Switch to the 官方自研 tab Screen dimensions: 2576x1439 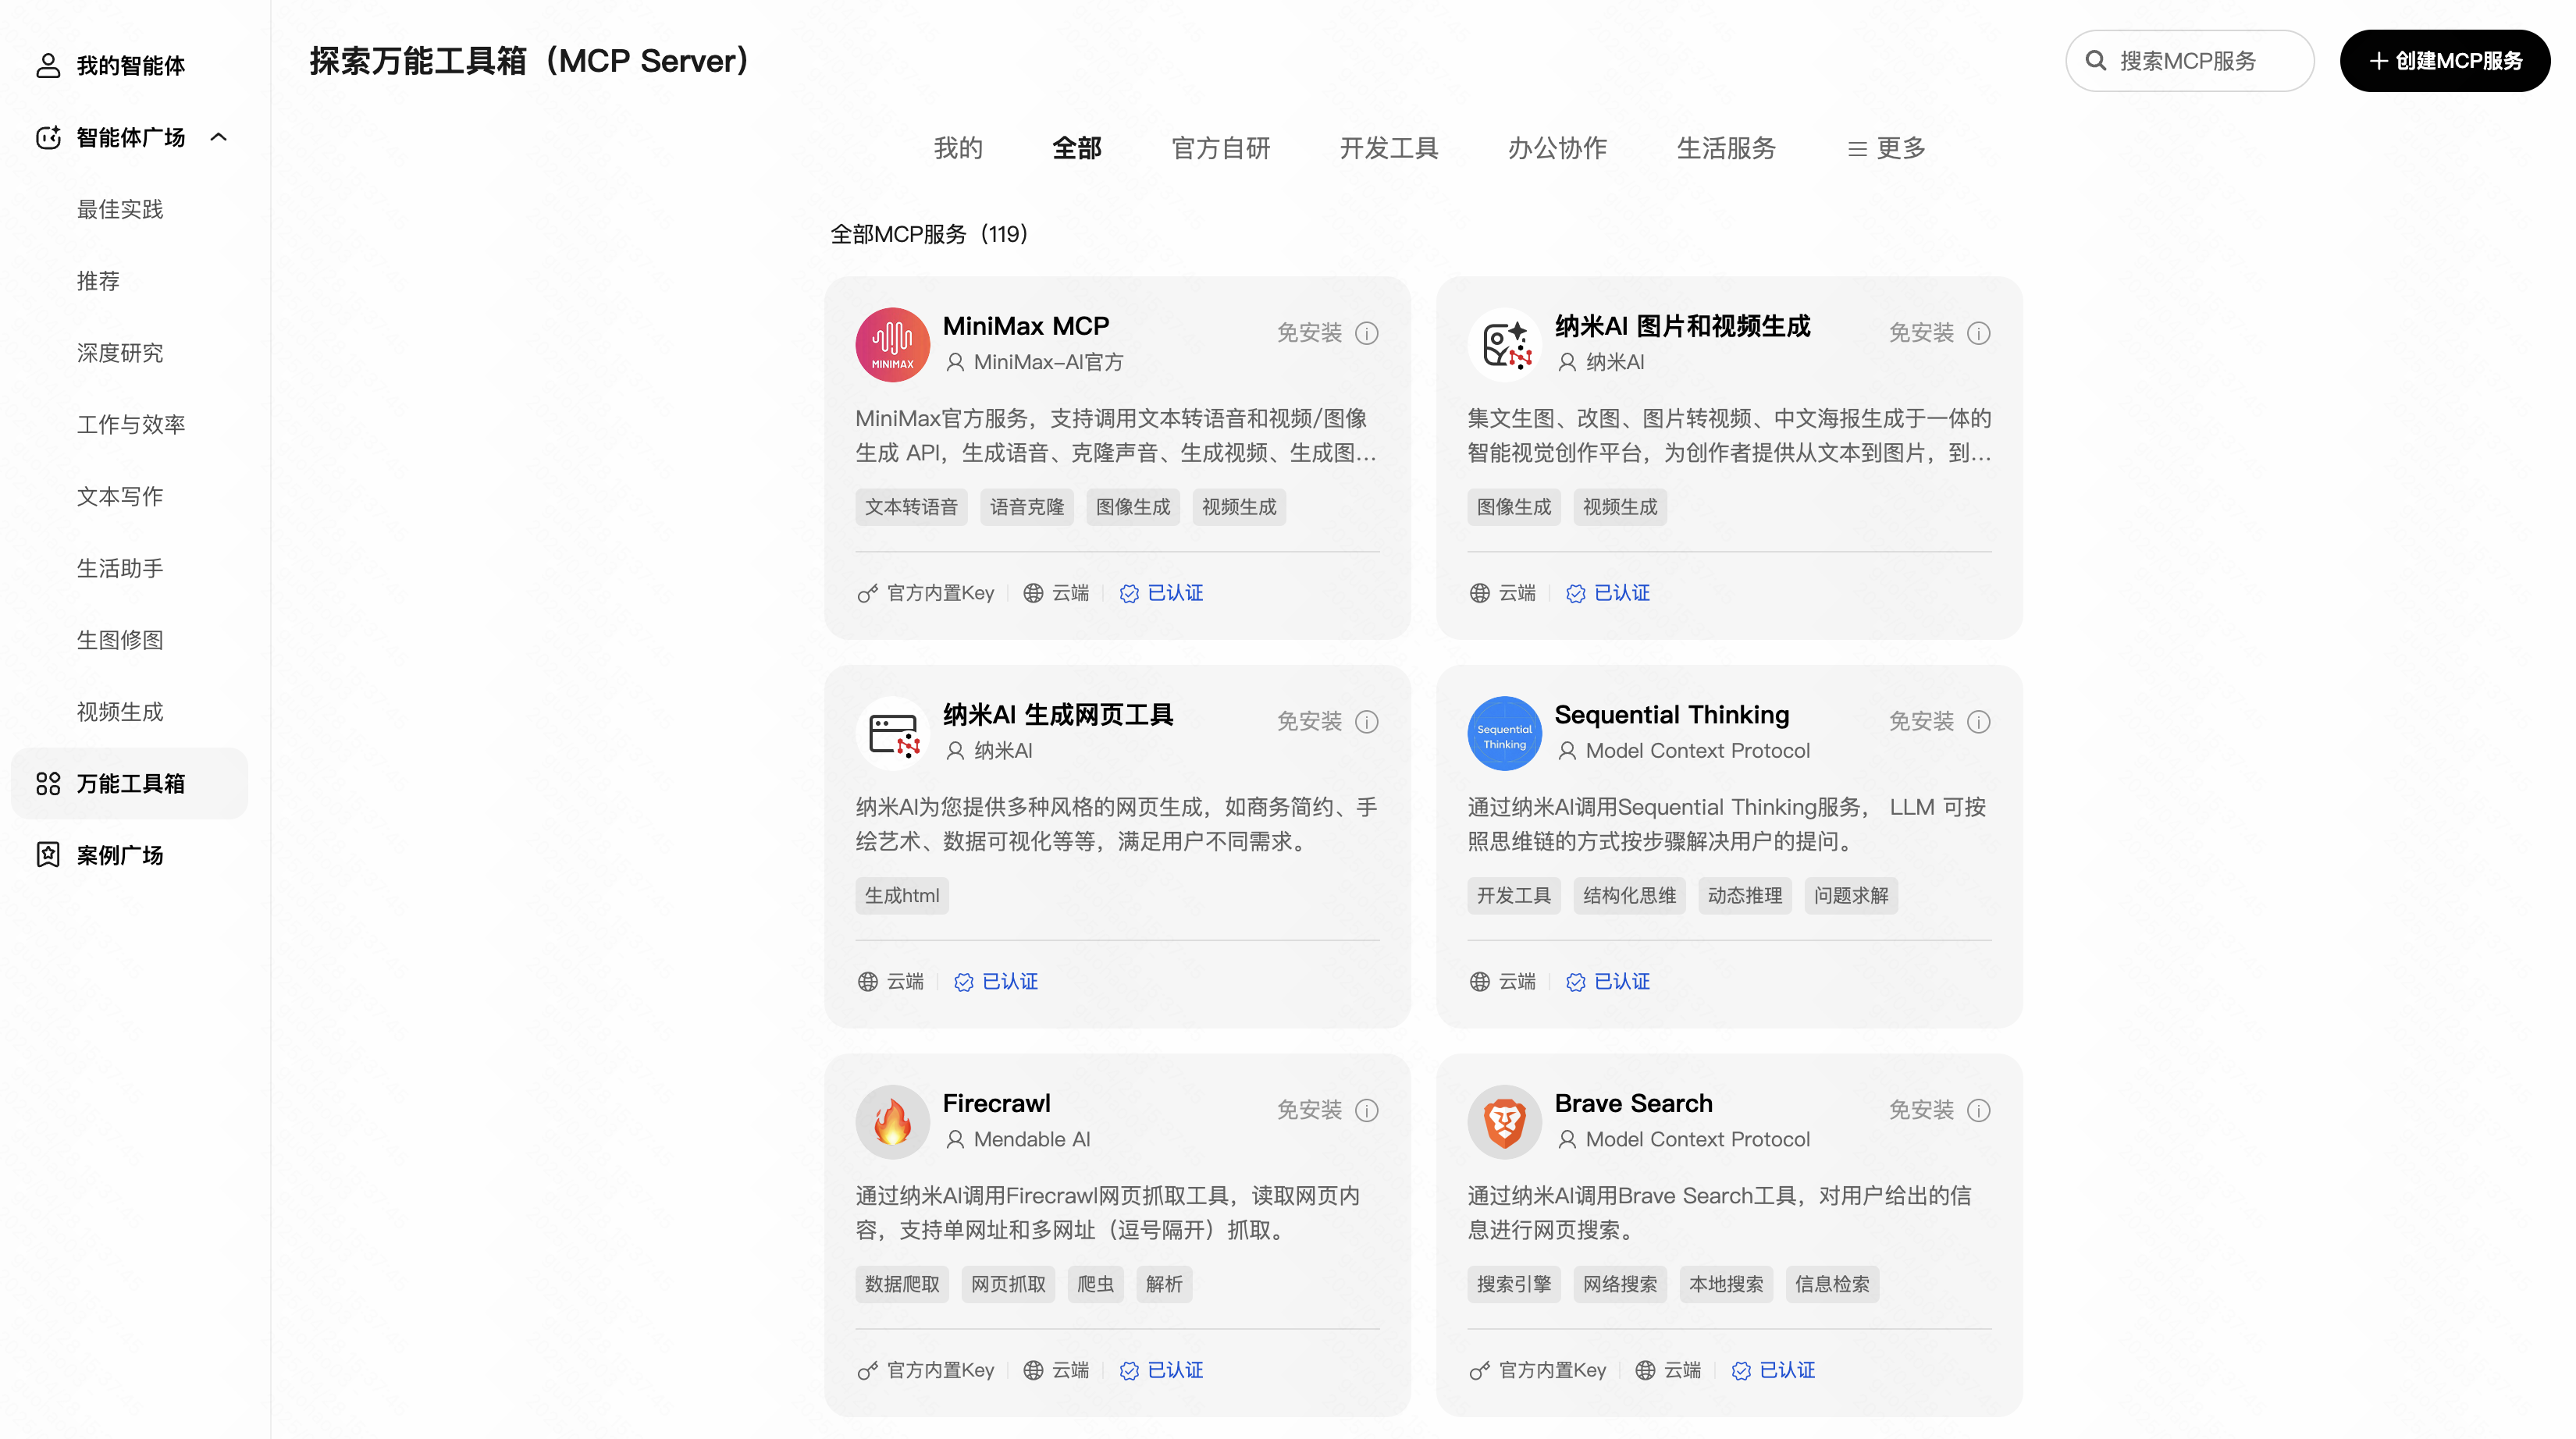pos(1221,149)
